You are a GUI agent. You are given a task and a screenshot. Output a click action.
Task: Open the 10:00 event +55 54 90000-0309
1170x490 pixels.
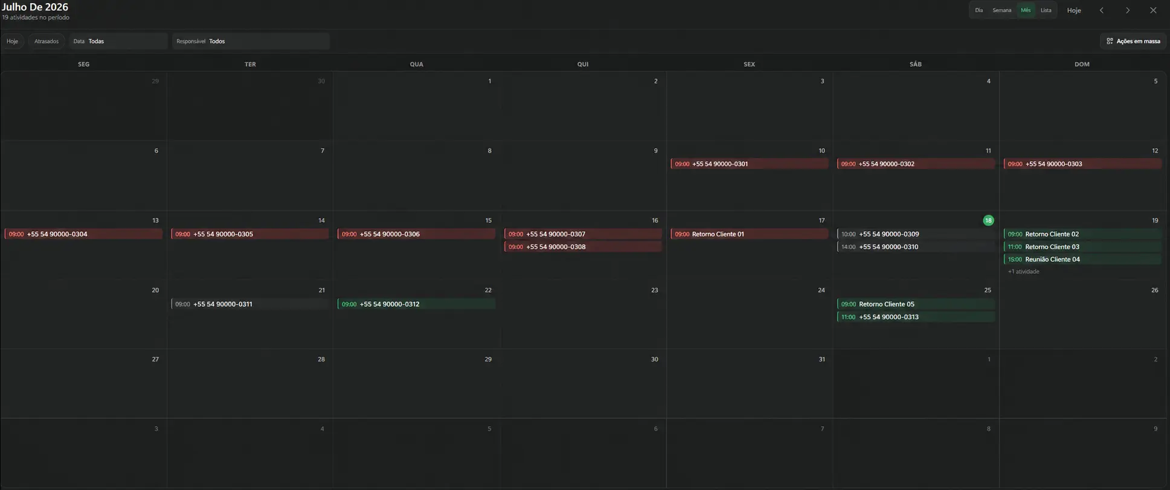(x=916, y=234)
